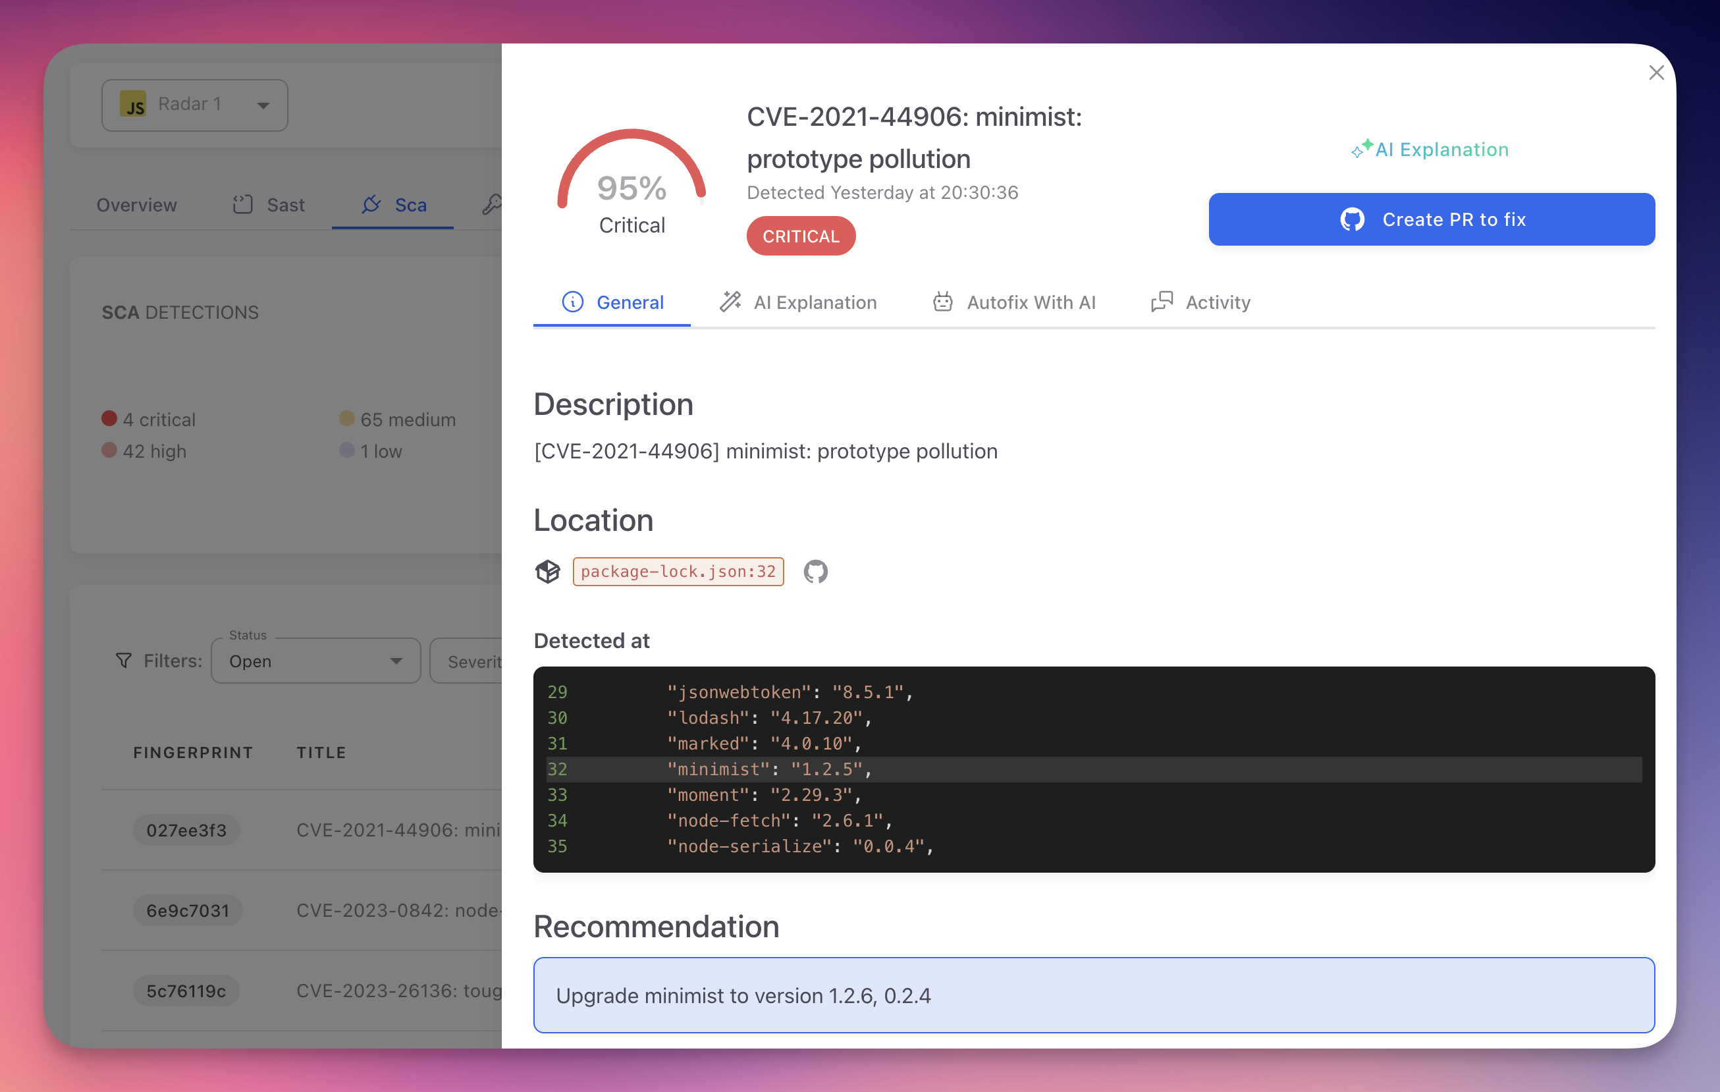
Task: Open AI Explanation in the top right
Action: coord(1430,150)
